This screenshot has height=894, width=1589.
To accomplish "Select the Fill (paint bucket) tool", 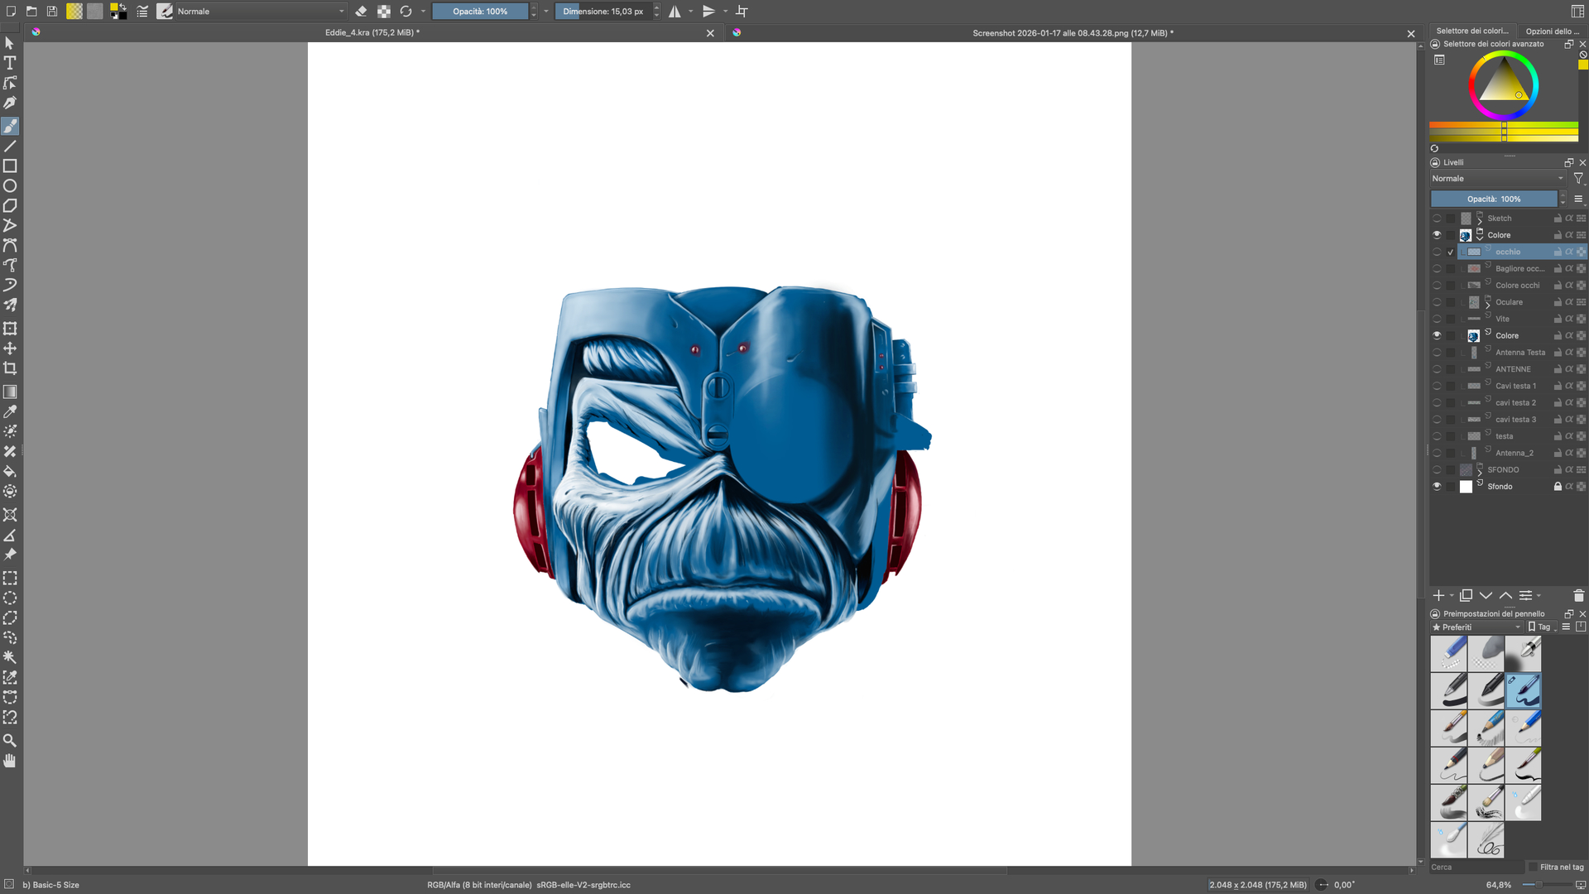I will (10, 472).
